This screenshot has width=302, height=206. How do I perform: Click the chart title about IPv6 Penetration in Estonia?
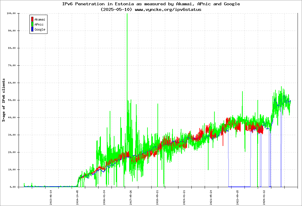click(x=151, y=4)
